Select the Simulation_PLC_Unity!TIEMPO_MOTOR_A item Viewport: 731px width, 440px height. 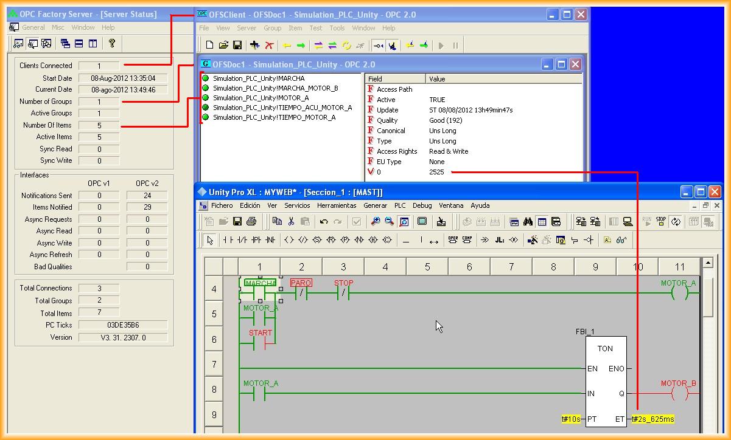coord(274,117)
